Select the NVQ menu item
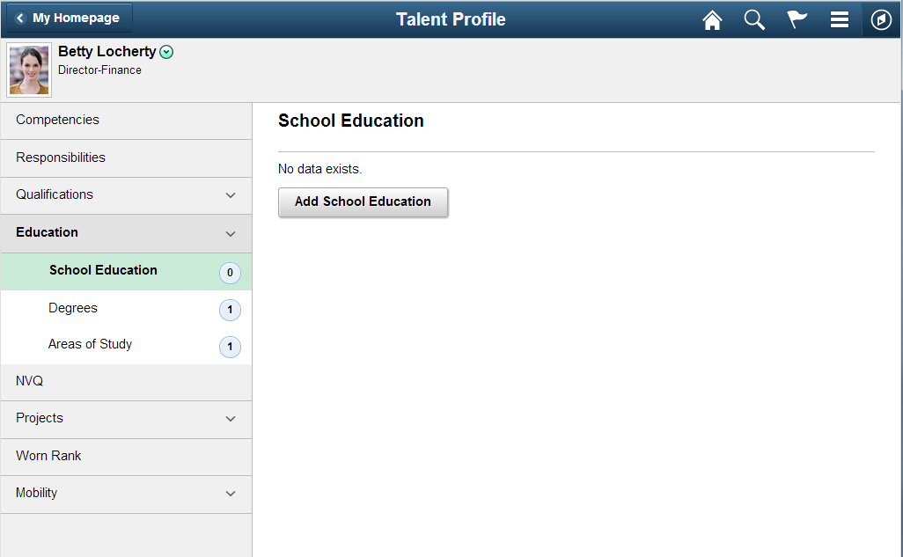 pyautogui.click(x=126, y=382)
